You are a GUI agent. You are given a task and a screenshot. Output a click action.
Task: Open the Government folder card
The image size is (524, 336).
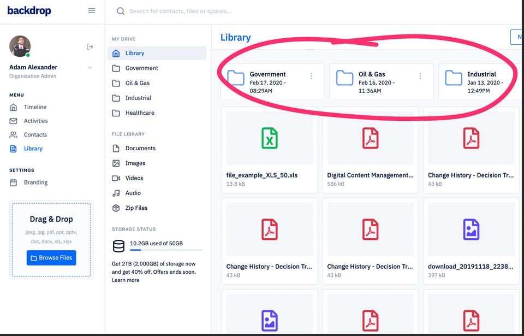click(273, 81)
